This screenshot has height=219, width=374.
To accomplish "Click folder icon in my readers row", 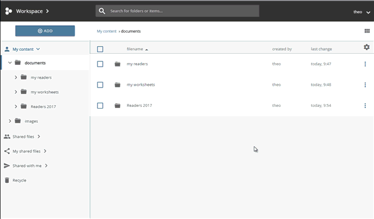I will coord(117,64).
